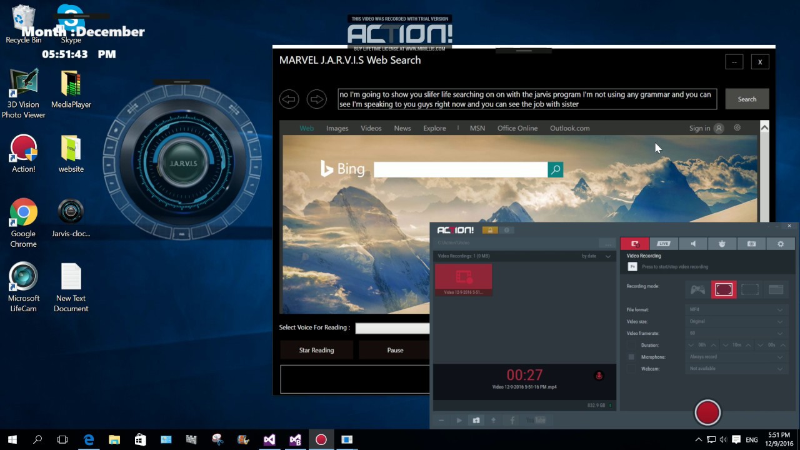Select active screen recording mode

724,289
